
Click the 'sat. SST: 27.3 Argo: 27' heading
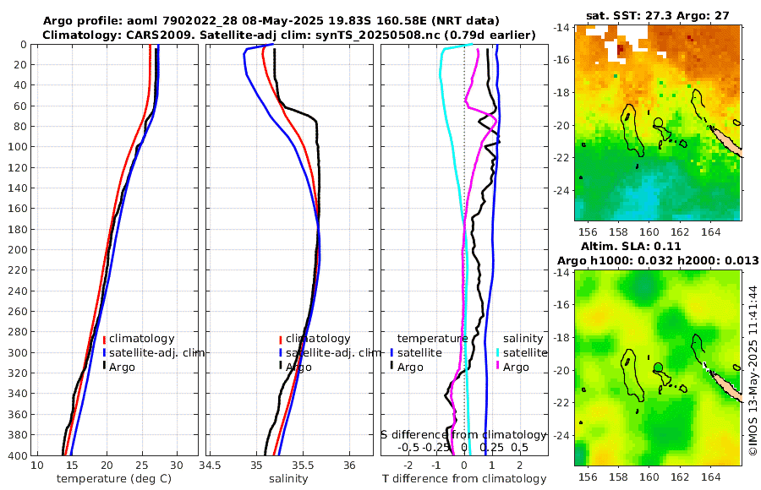click(658, 15)
